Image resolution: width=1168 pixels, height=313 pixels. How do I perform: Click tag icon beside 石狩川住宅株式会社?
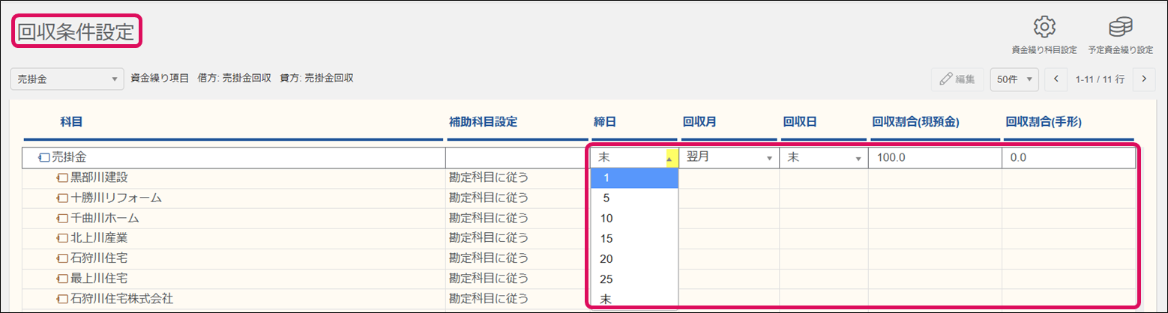[x=63, y=300]
